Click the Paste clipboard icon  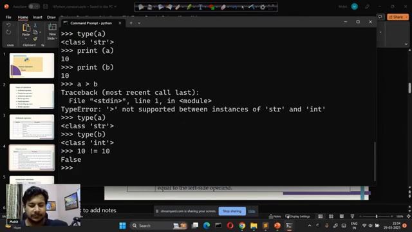[x=26, y=28]
